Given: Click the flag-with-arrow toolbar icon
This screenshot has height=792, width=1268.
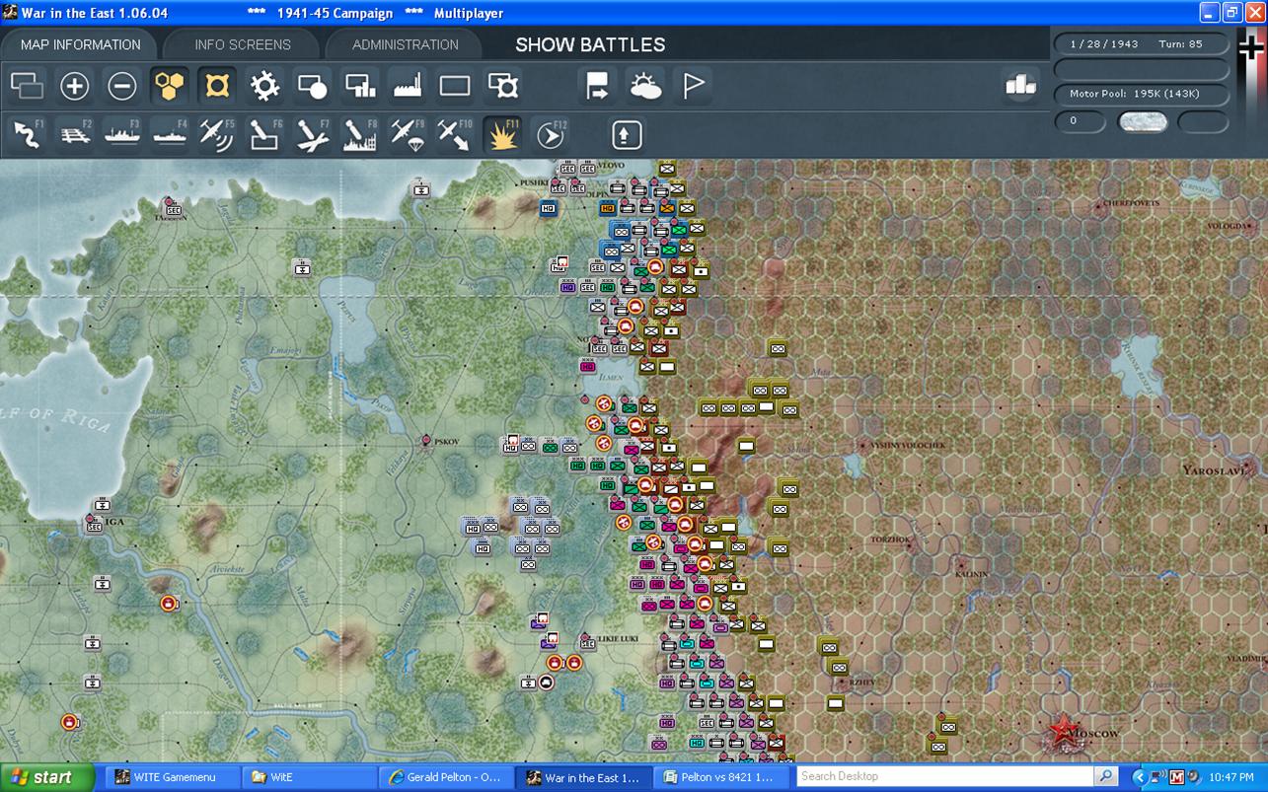Looking at the screenshot, I should coord(598,87).
